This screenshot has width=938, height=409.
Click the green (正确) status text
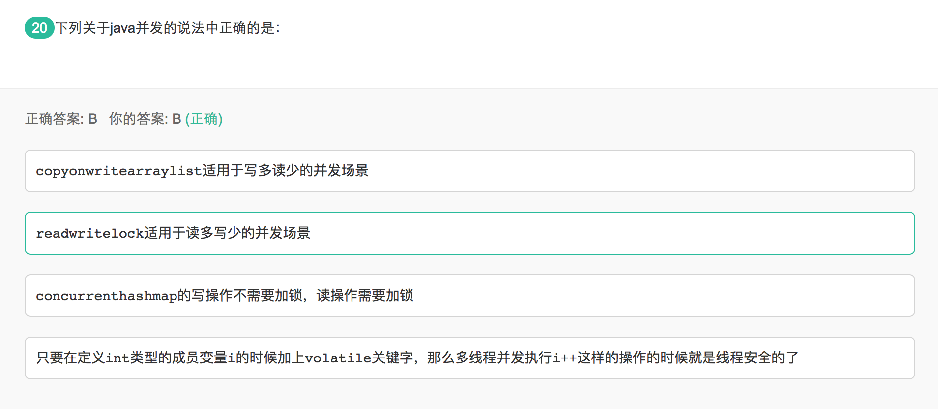pyautogui.click(x=204, y=119)
